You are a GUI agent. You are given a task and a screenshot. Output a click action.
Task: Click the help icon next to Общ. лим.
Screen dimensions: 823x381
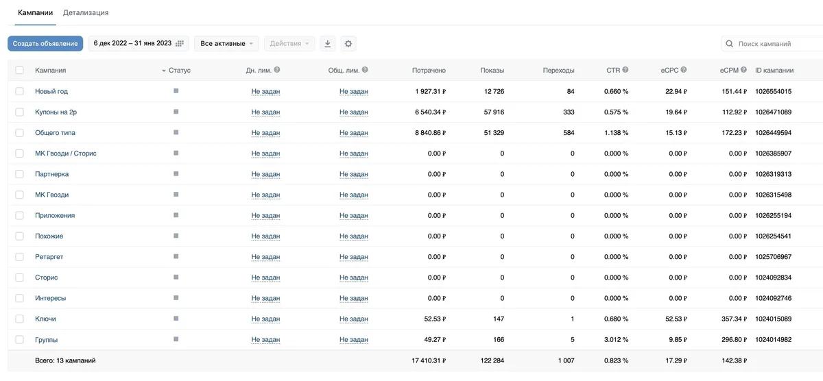(x=365, y=70)
